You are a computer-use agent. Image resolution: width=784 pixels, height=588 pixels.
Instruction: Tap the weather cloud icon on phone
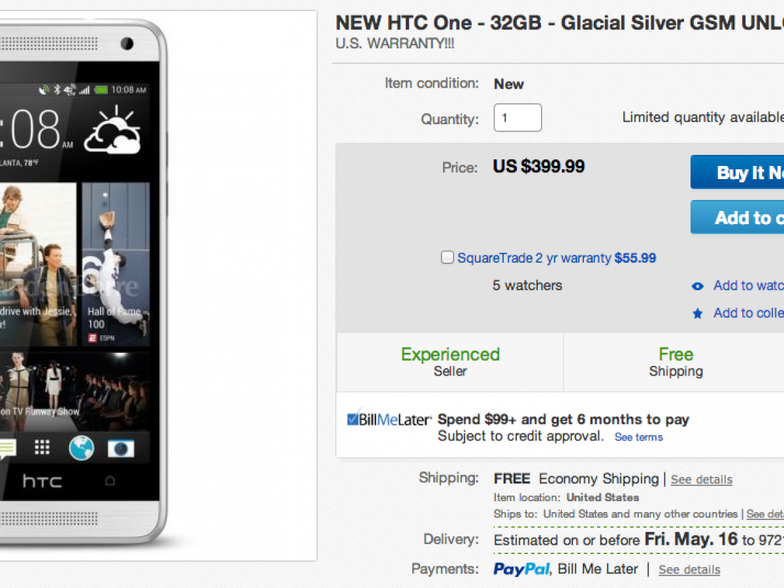112,131
